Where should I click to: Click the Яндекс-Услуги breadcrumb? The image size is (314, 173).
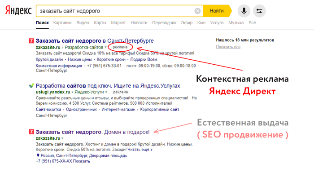[89, 92]
